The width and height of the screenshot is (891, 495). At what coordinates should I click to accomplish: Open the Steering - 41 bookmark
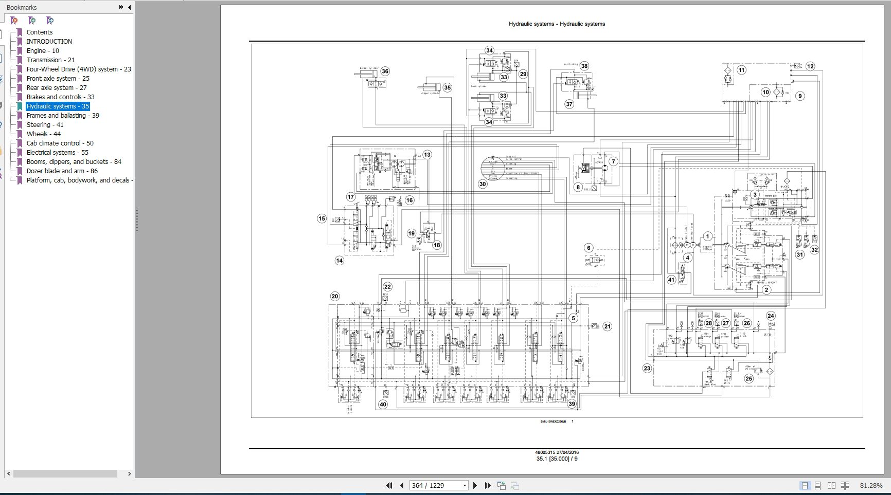click(x=45, y=124)
